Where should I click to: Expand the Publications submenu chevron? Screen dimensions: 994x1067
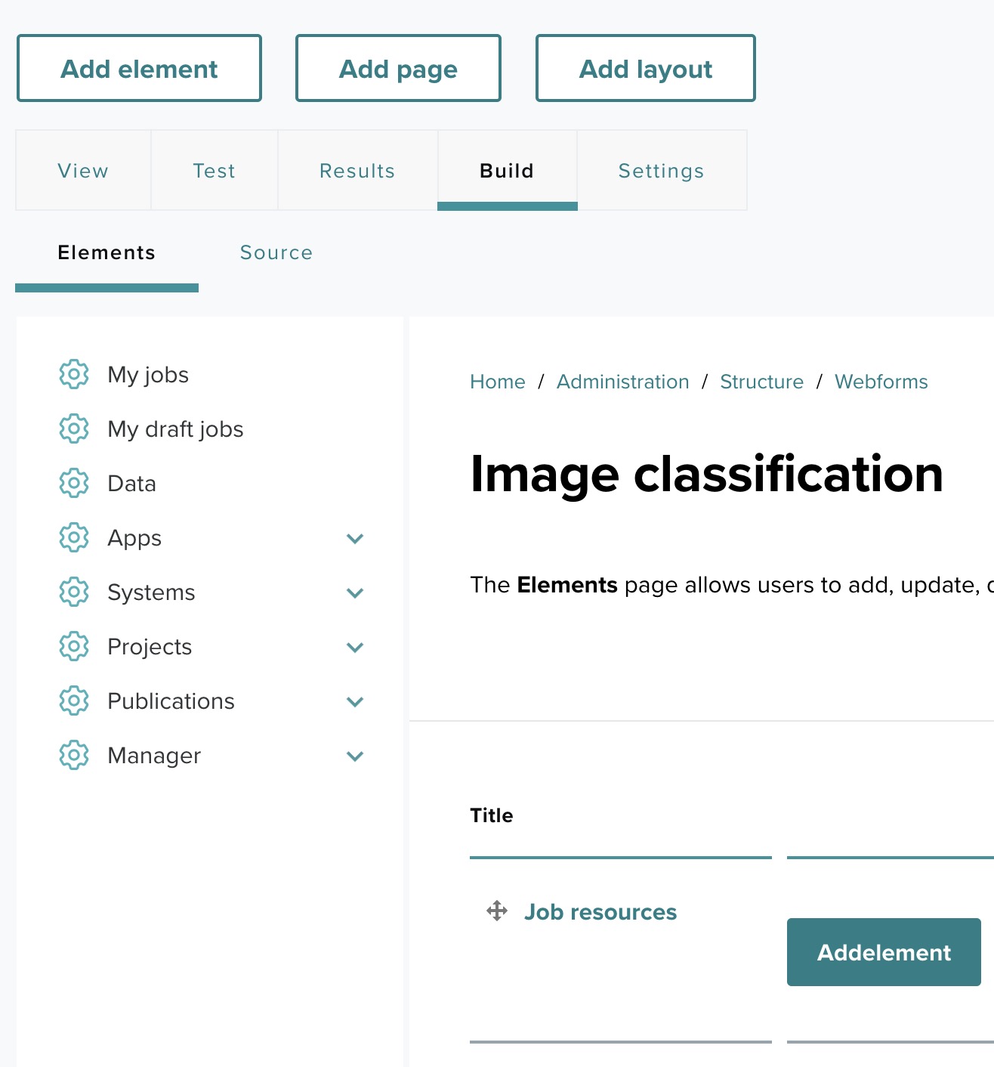pyautogui.click(x=355, y=702)
